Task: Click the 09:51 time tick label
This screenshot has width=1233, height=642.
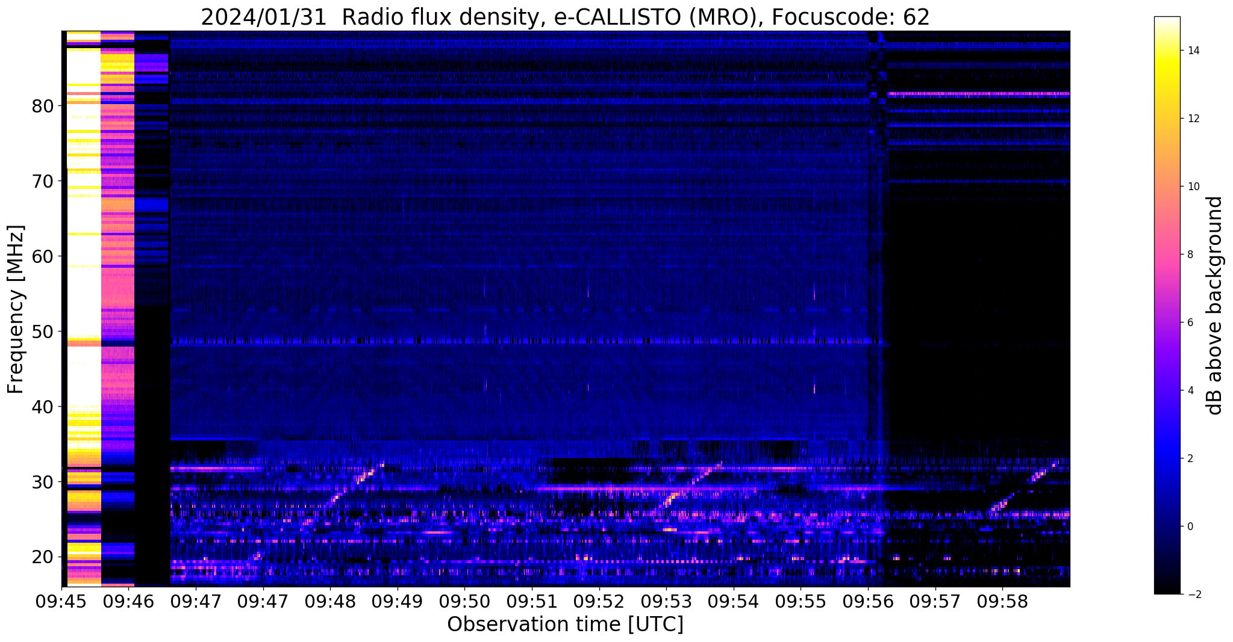Action: click(532, 602)
